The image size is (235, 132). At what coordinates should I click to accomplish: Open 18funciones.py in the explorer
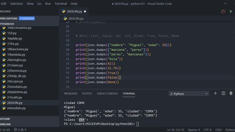tap(18, 49)
